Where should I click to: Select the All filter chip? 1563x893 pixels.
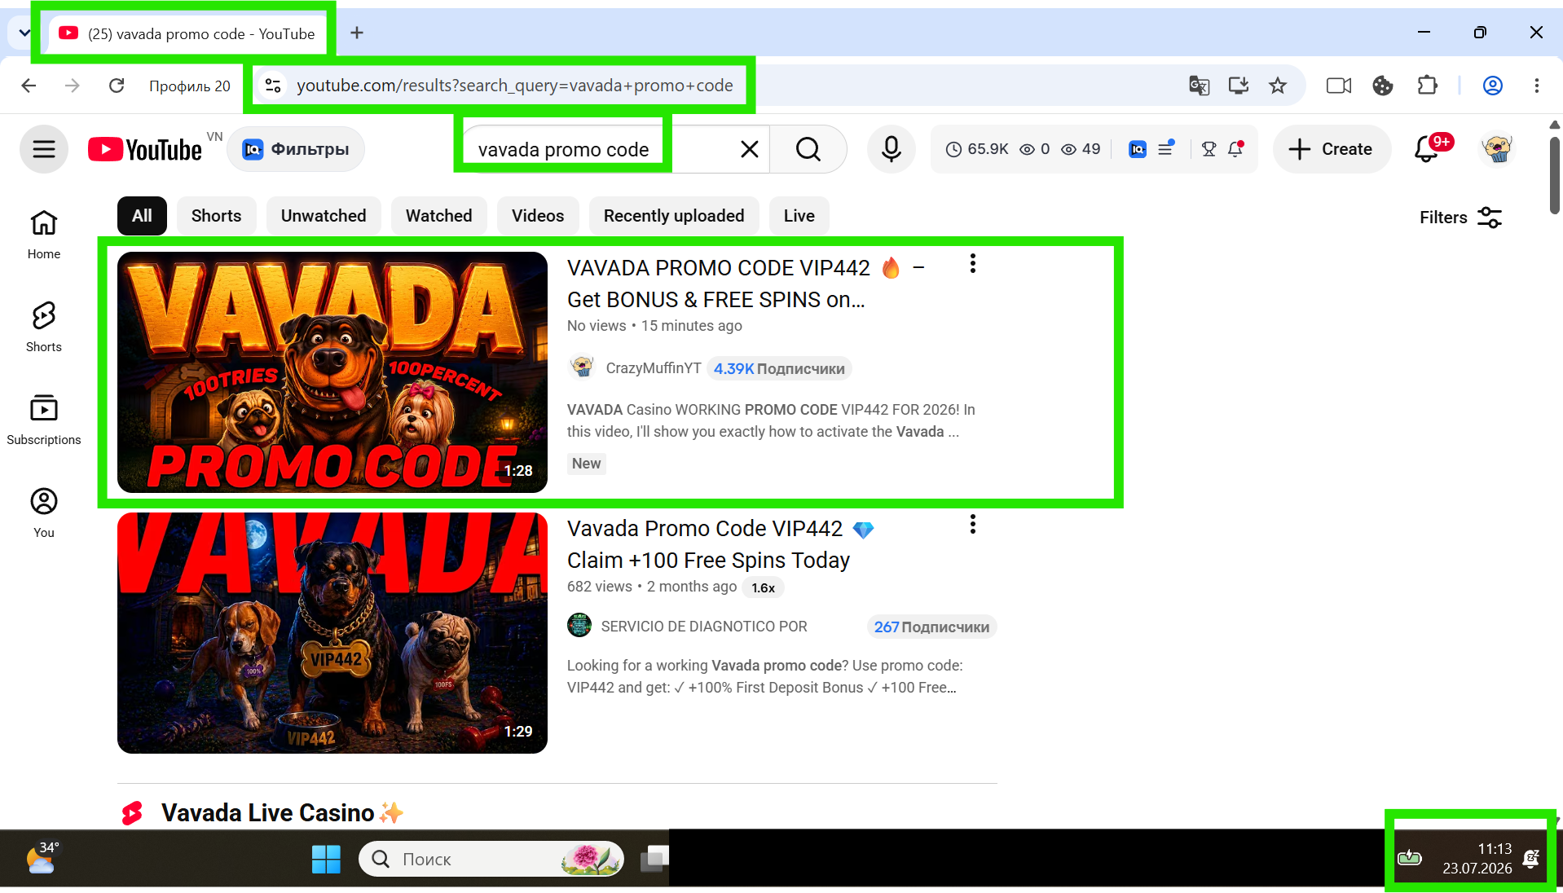click(x=142, y=216)
